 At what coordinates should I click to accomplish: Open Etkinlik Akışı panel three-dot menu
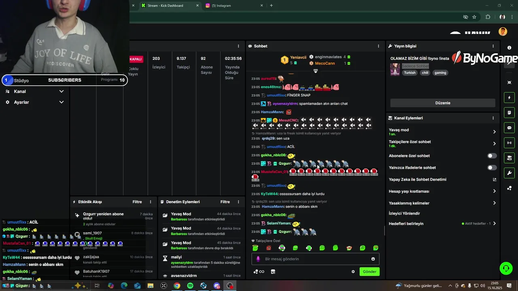click(151, 202)
